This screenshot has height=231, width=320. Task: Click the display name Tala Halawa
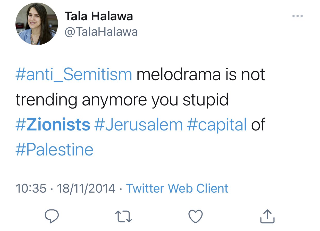(99, 16)
